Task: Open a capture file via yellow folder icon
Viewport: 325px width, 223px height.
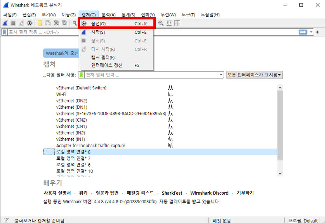Action: pos(40,23)
